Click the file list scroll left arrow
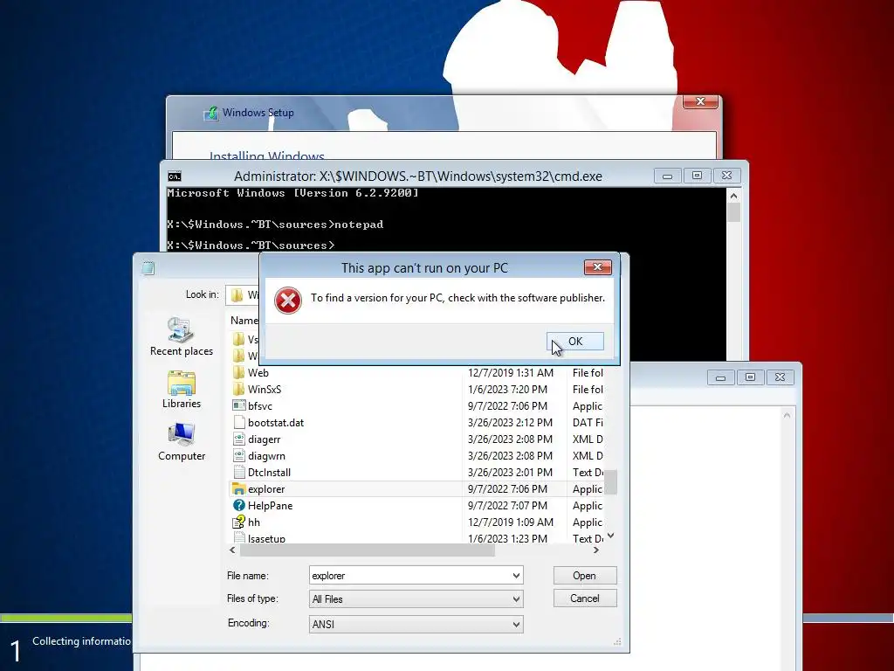The image size is (894, 671). (x=232, y=550)
